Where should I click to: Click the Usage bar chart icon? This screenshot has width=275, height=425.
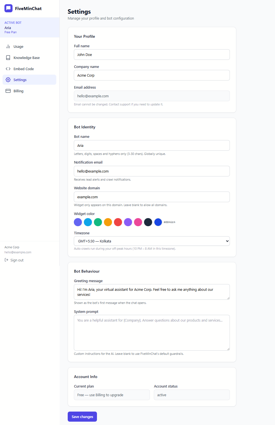click(8, 46)
